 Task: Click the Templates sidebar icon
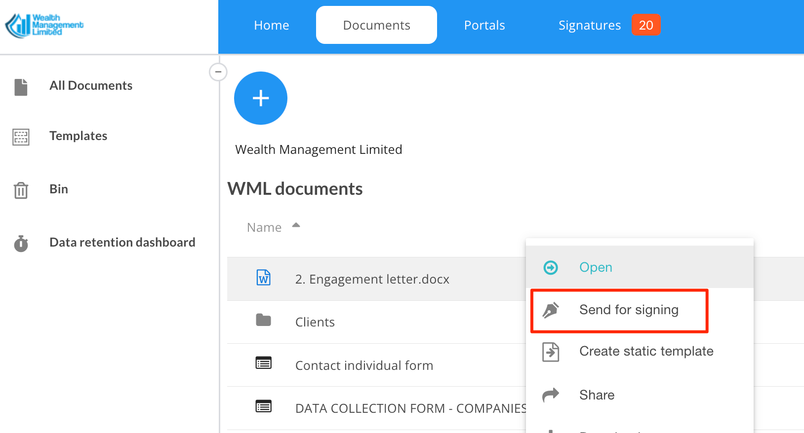21,137
